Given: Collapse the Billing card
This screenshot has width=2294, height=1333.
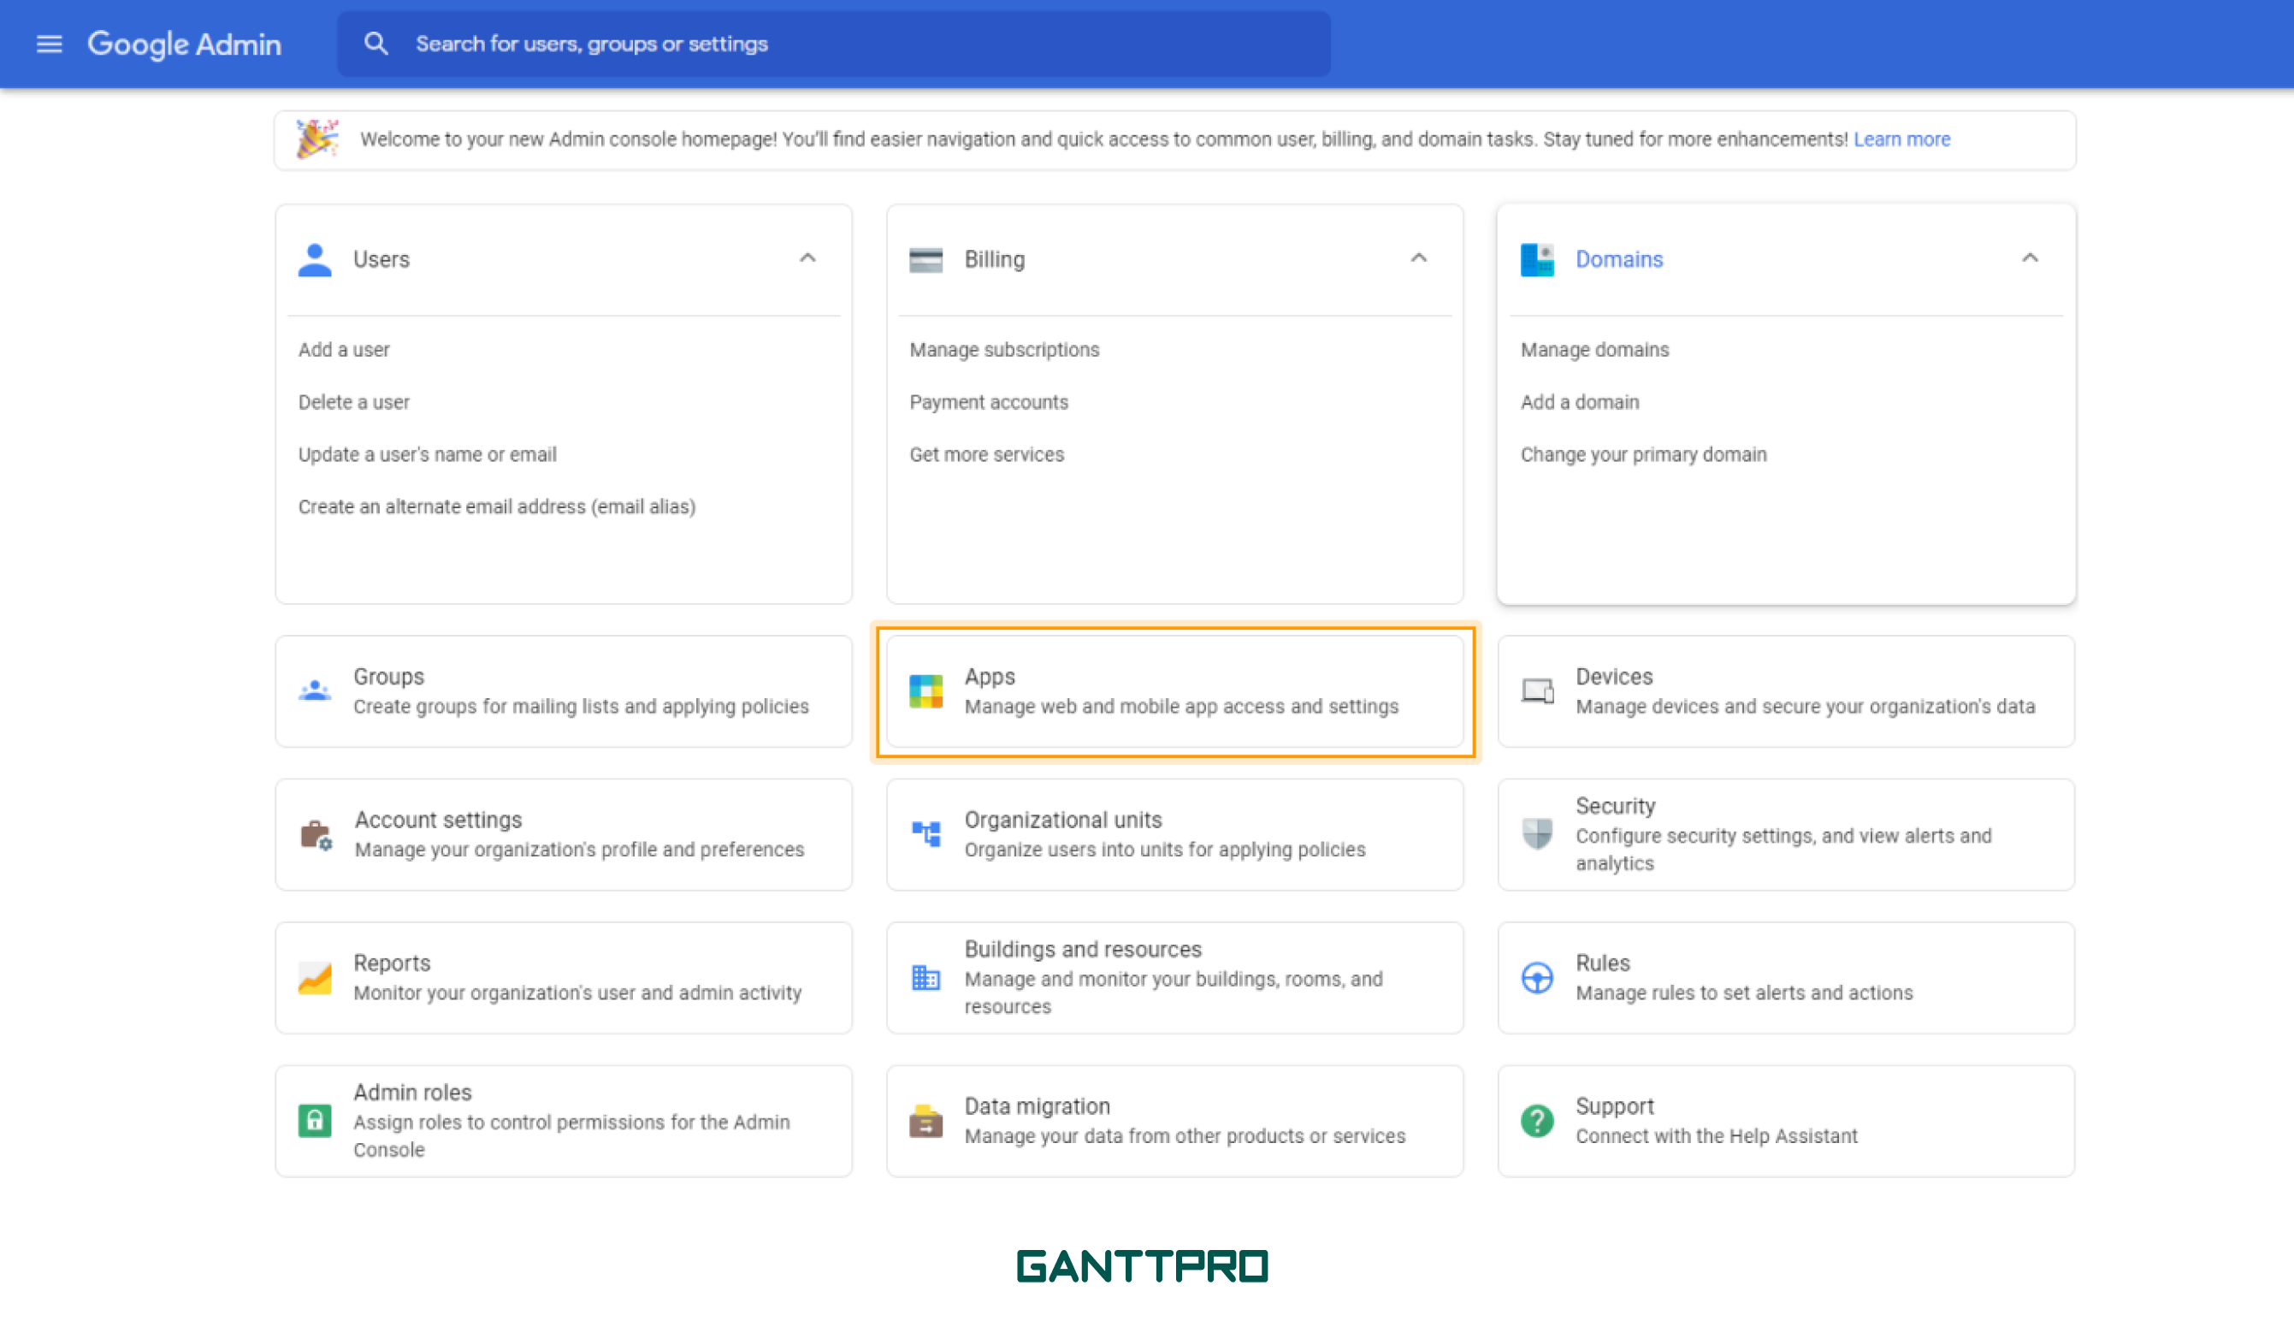Looking at the screenshot, I should 1418,258.
